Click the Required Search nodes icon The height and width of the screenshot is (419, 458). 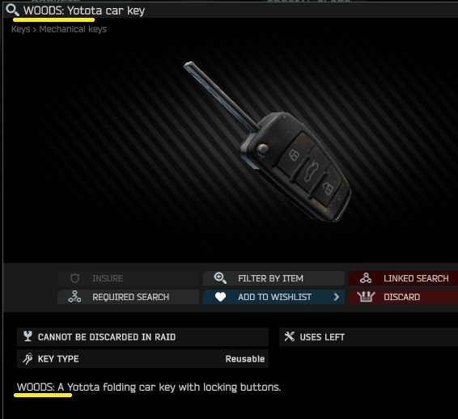coord(74,297)
